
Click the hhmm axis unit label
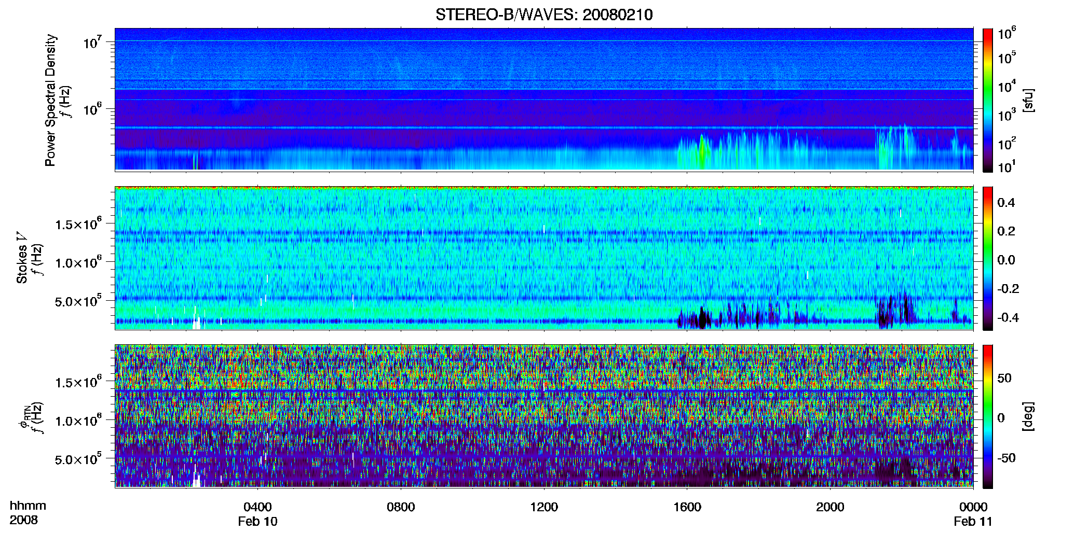(28, 506)
